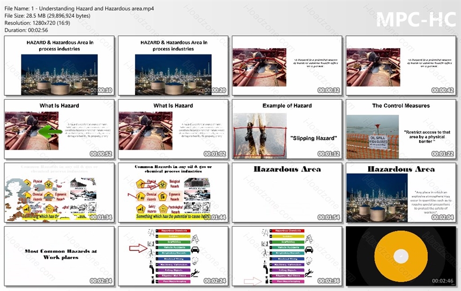Click the green arrow in What Is Hazard
461x291 pixels.
coord(50,132)
